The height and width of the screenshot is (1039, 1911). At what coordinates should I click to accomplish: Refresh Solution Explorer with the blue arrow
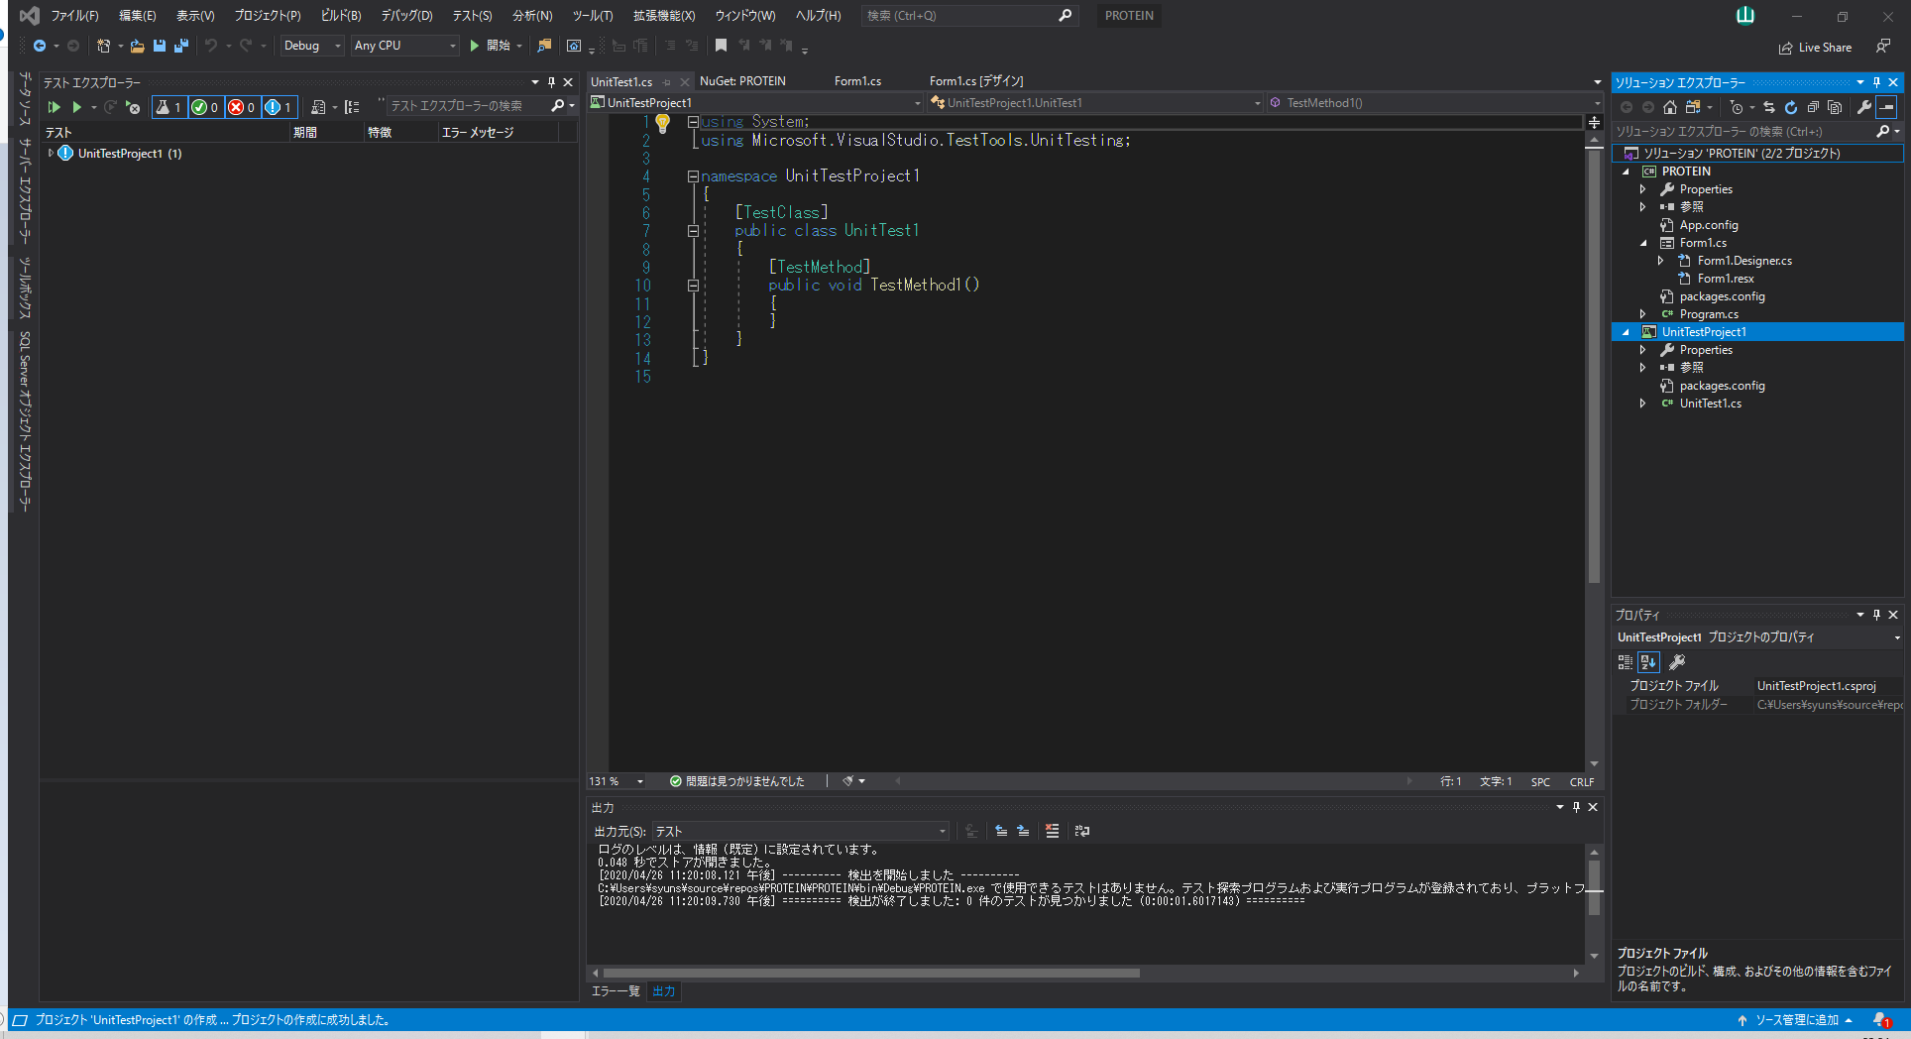click(1791, 107)
